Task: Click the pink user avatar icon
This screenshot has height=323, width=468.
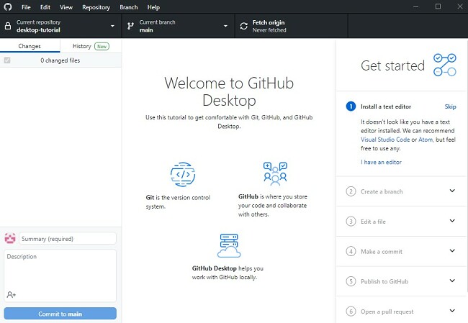Action: [10, 239]
